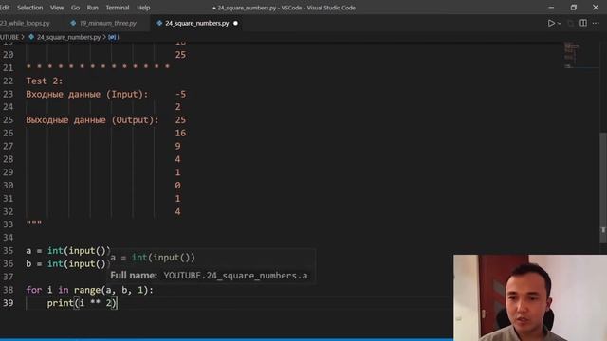Open the Go menu
607x341 pixels.
tap(76, 8)
